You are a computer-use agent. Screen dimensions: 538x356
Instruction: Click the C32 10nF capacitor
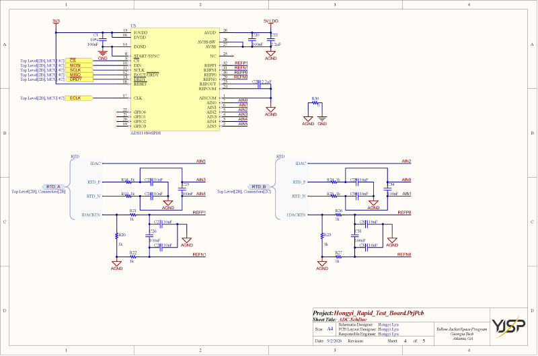click(367, 224)
